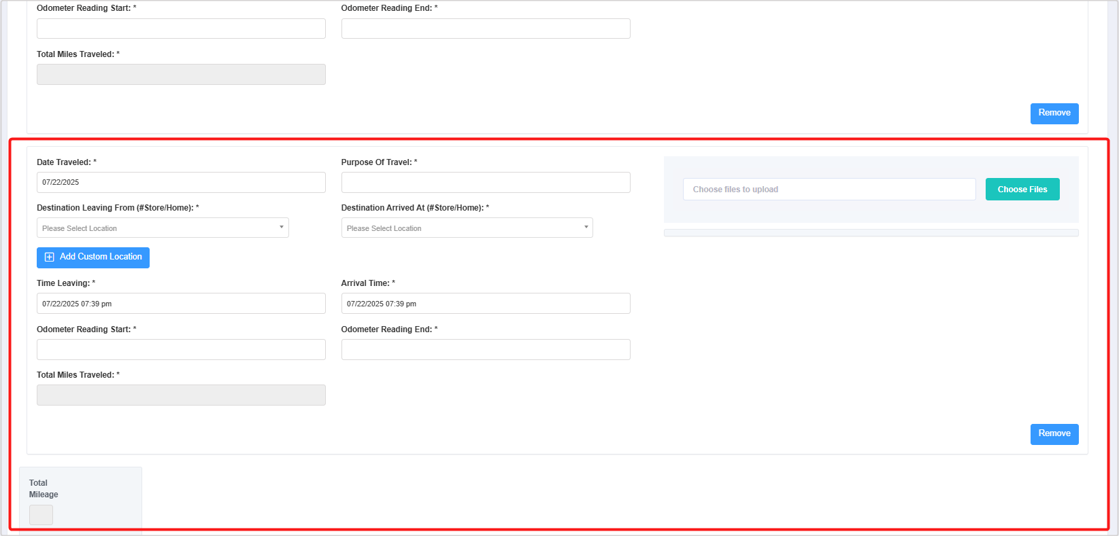1119x536 pixels.
Task: Click the Choose Files button
Action: coord(1022,190)
